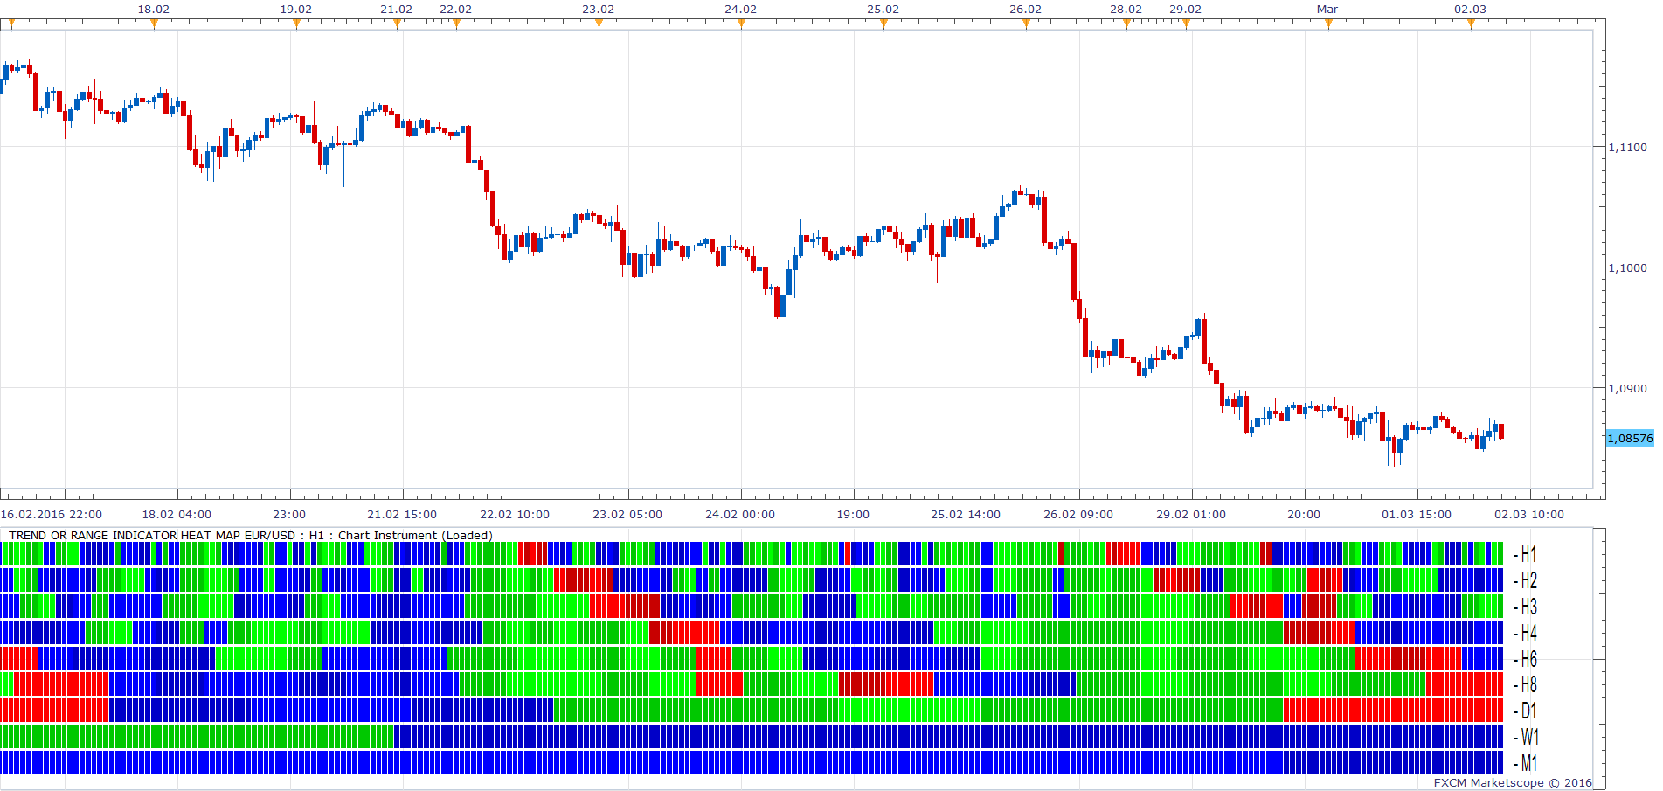Click the D1 heat map row label

(1527, 711)
